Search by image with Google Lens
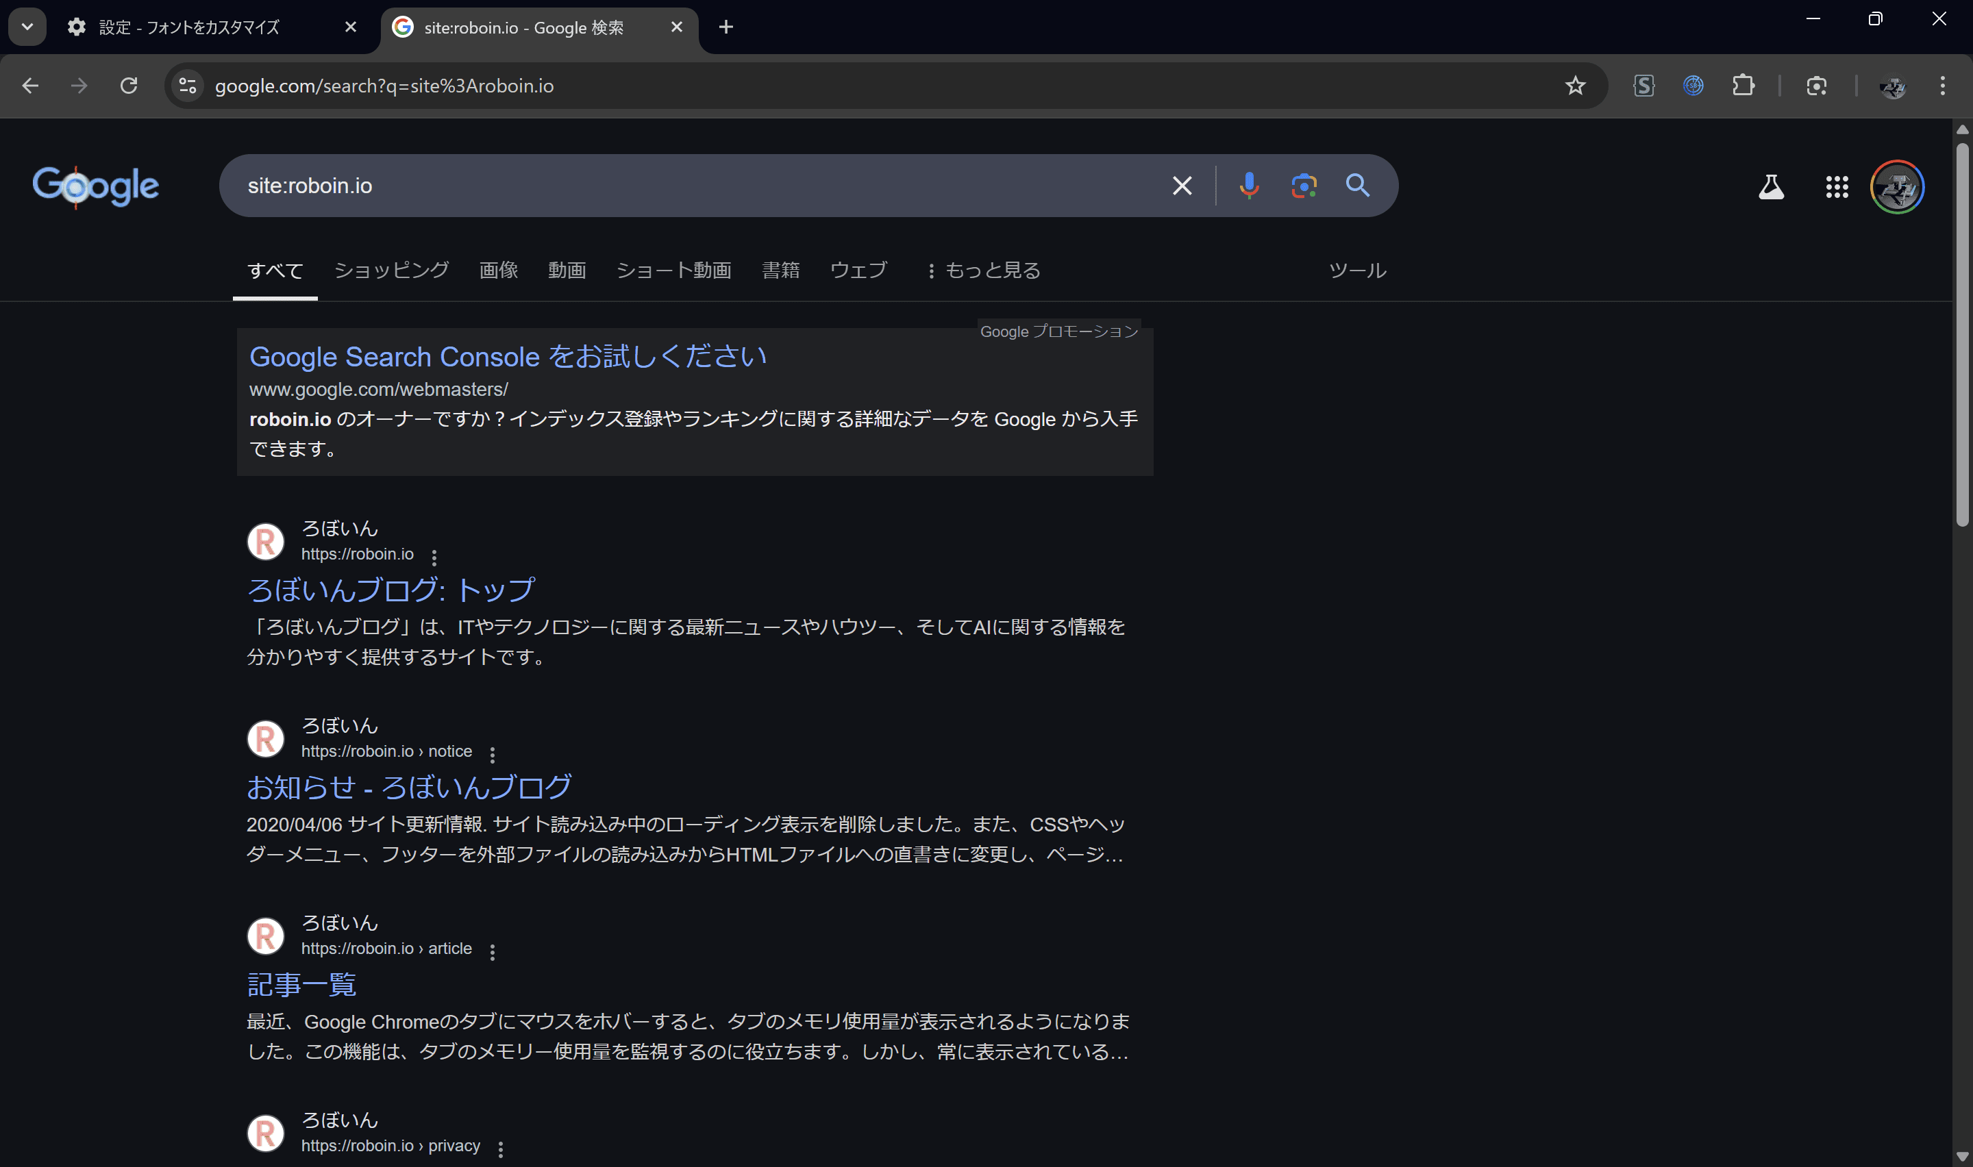This screenshot has height=1167, width=1973. [x=1304, y=186]
